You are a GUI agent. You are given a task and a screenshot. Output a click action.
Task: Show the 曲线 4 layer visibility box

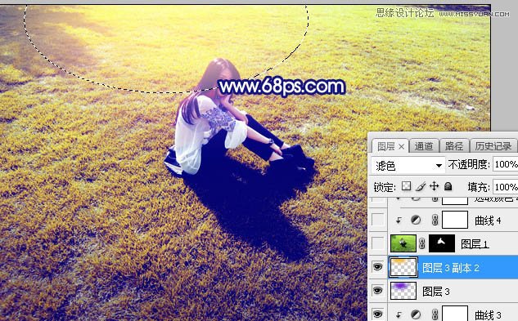click(x=377, y=220)
